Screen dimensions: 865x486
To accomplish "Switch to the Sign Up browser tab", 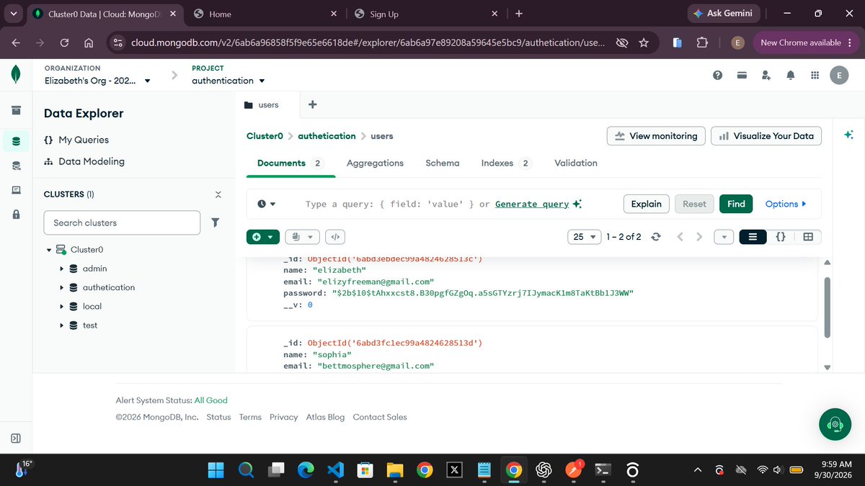I will tap(425, 14).
